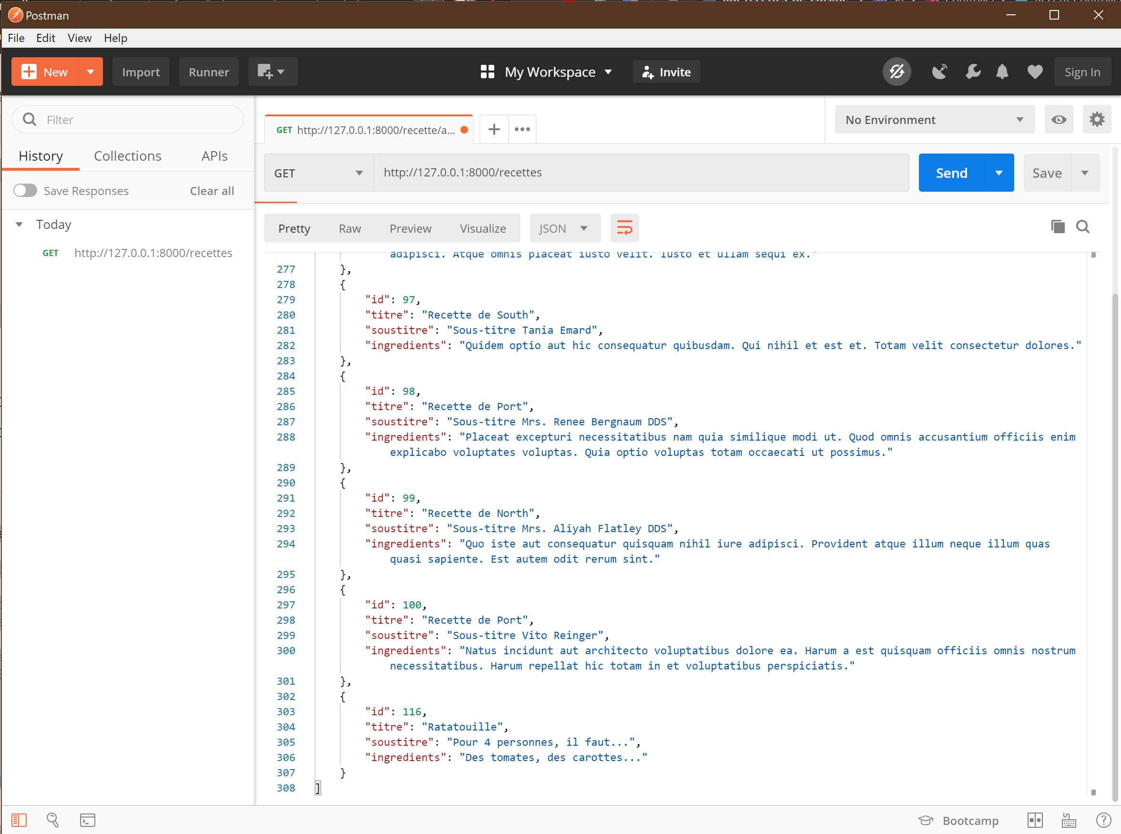Open the No Environment selector
The image size is (1121, 834).
coord(934,120)
